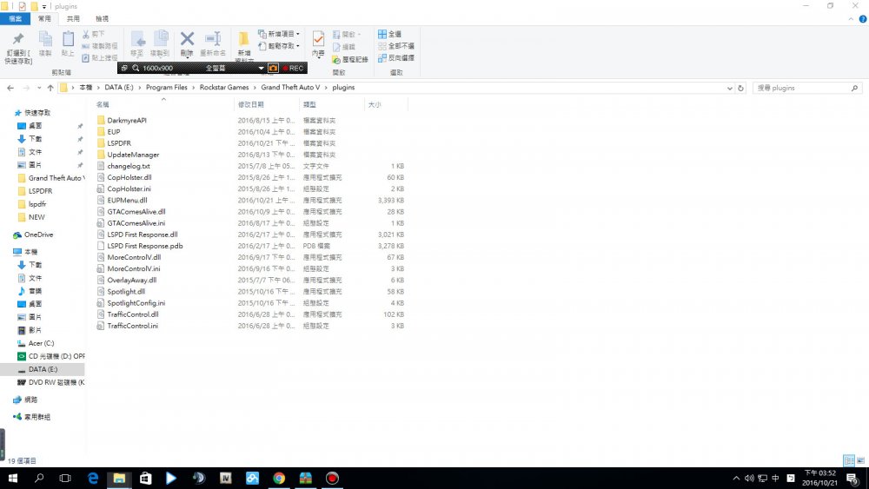The width and height of the screenshot is (869, 489).
Task: Open the recent locations dropdown arrow
Action: click(39, 88)
